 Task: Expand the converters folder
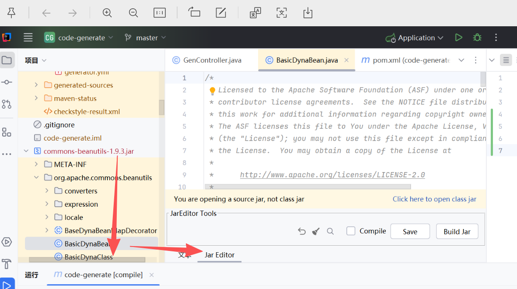pos(47,190)
